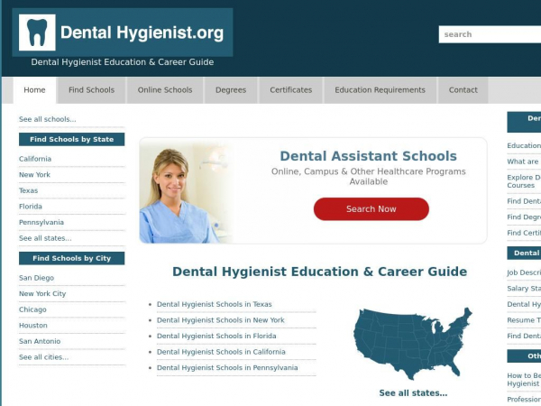The height and width of the screenshot is (406, 541).
Task: Open the New York state link
Action: pos(34,175)
